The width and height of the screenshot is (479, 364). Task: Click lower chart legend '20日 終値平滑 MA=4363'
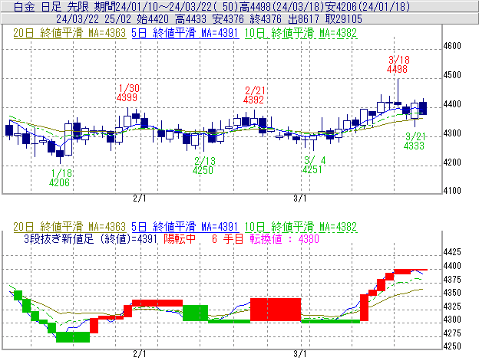pos(69,227)
